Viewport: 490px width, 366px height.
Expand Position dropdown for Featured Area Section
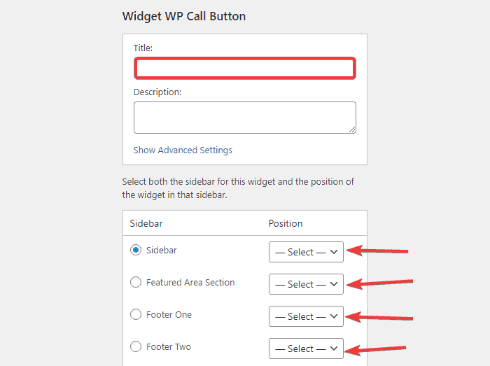click(306, 284)
